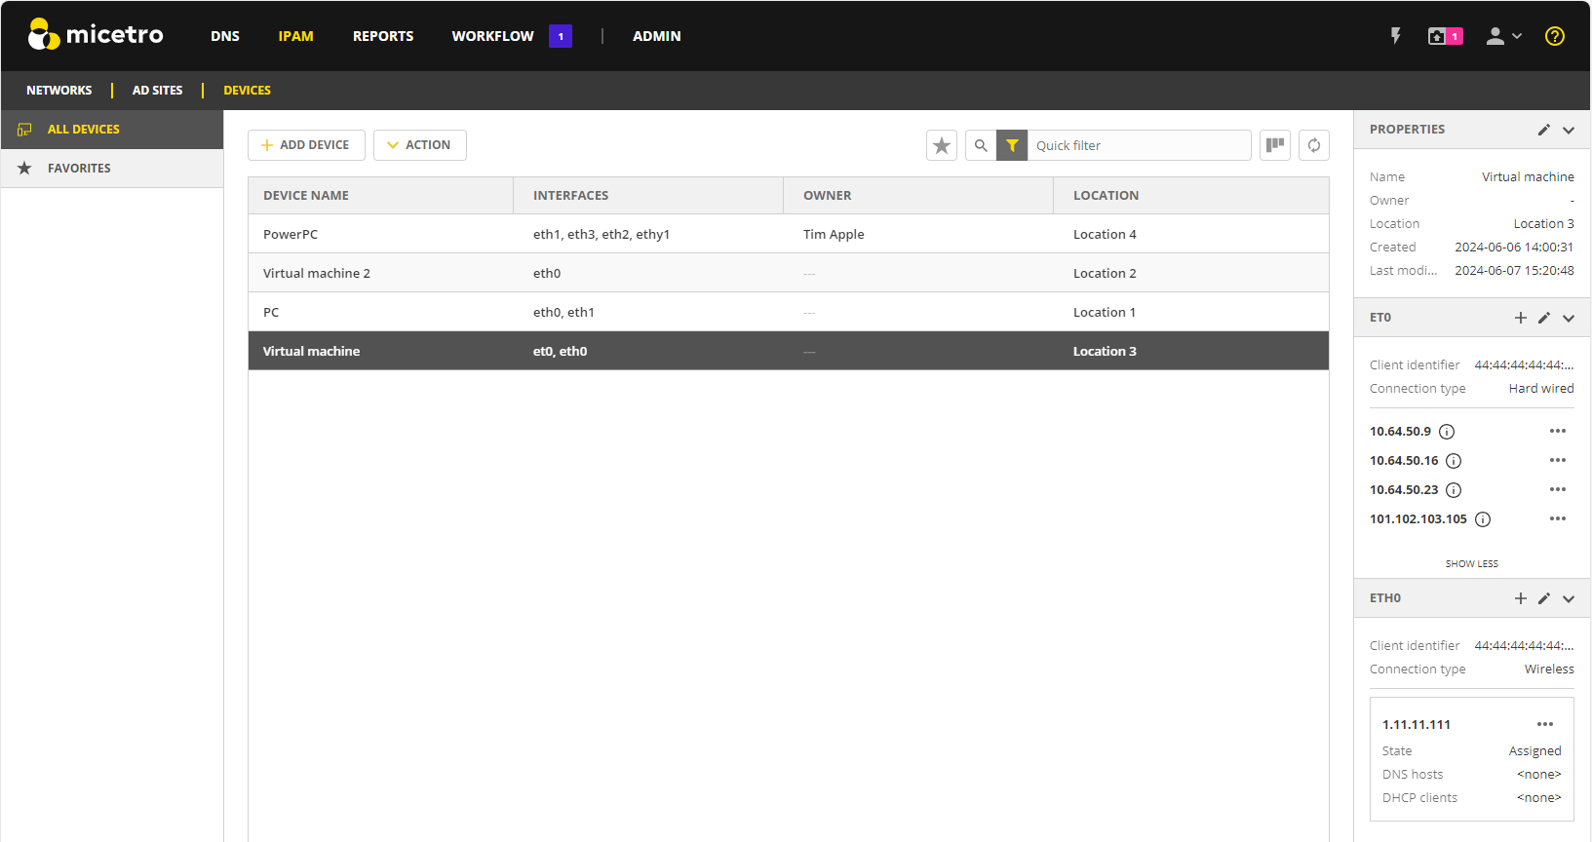Viewport: 1592px width, 842px height.
Task: Open the Reports menu
Action: click(382, 36)
